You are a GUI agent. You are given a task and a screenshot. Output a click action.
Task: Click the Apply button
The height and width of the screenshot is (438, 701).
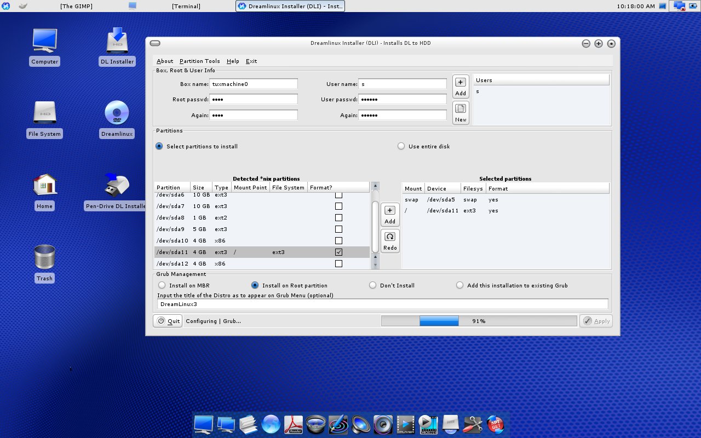coord(596,321)
